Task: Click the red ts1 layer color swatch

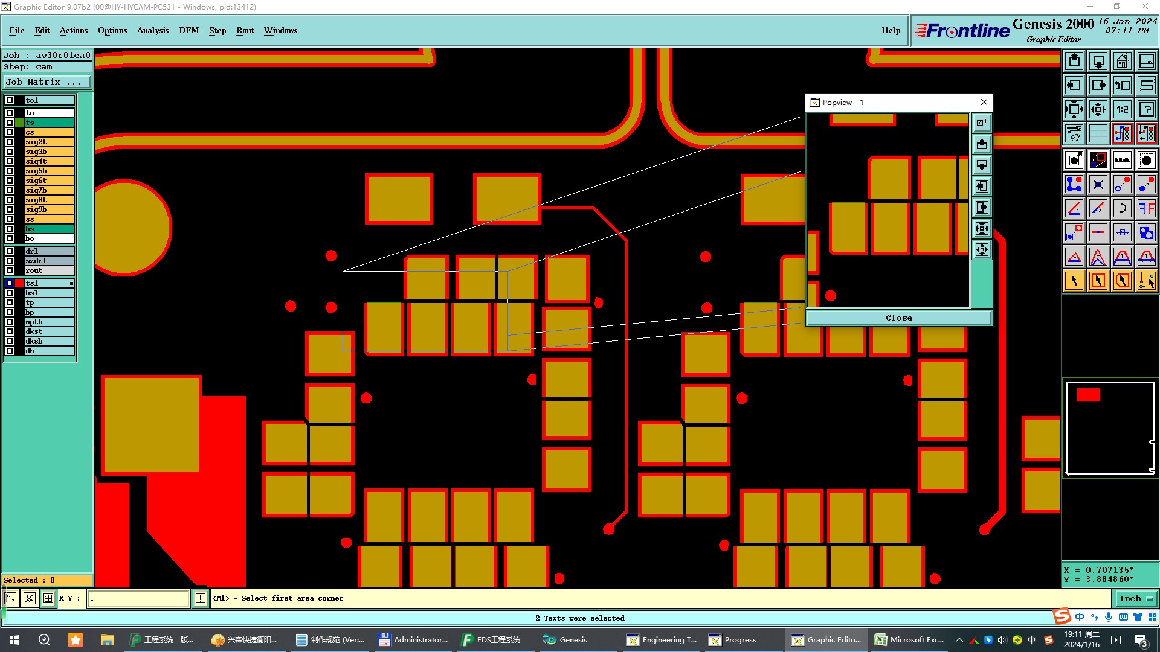Action: point(19,283)
